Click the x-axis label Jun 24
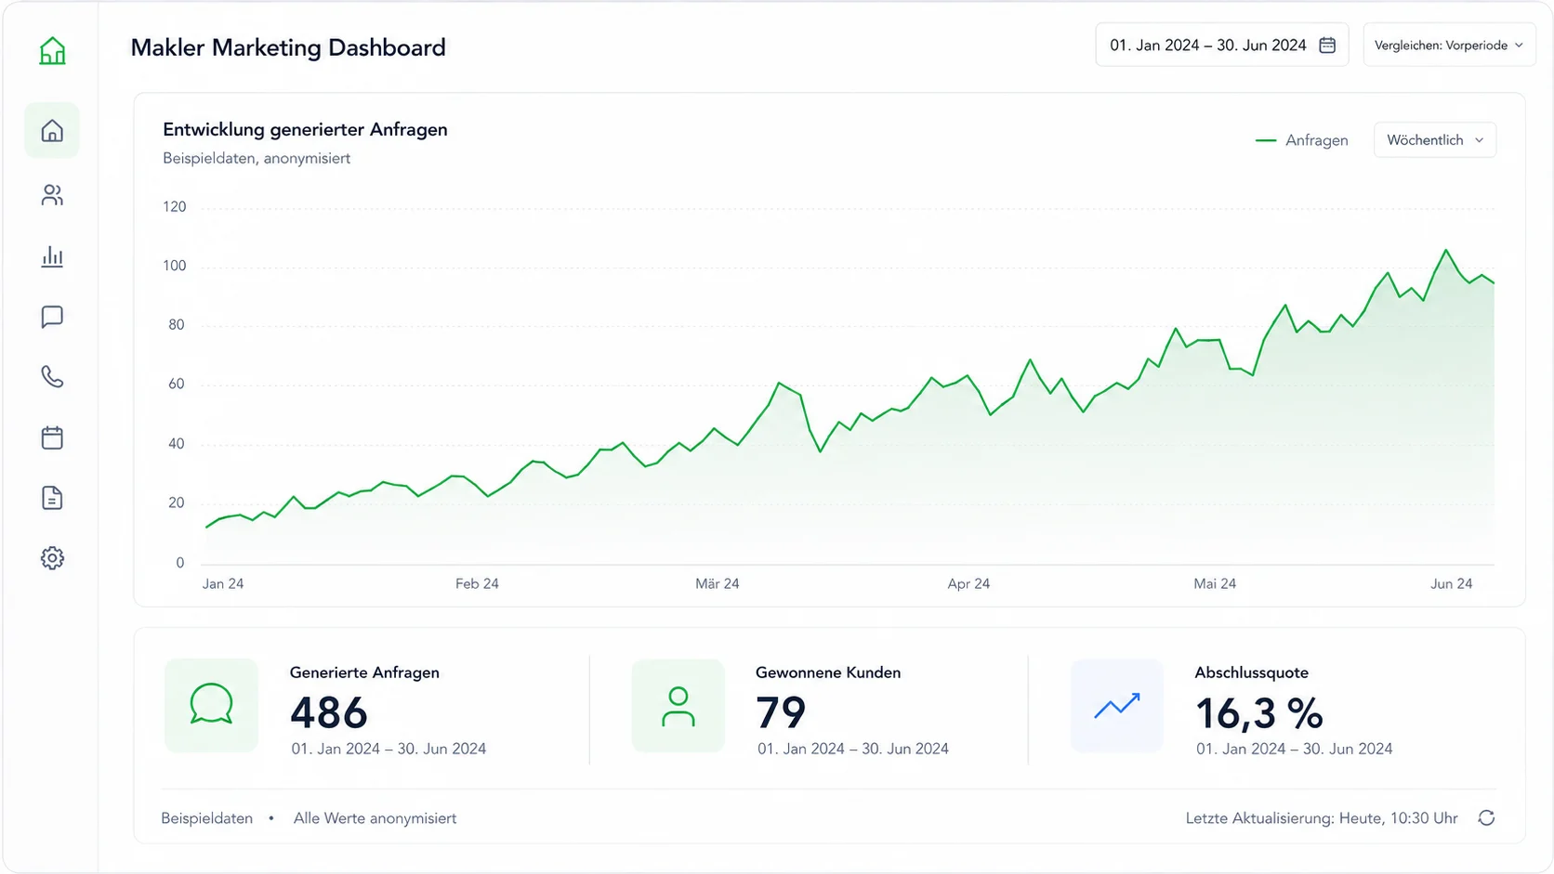This screenshot has height=874, width=1554. pyautogui.click(x=1451, y=583)
